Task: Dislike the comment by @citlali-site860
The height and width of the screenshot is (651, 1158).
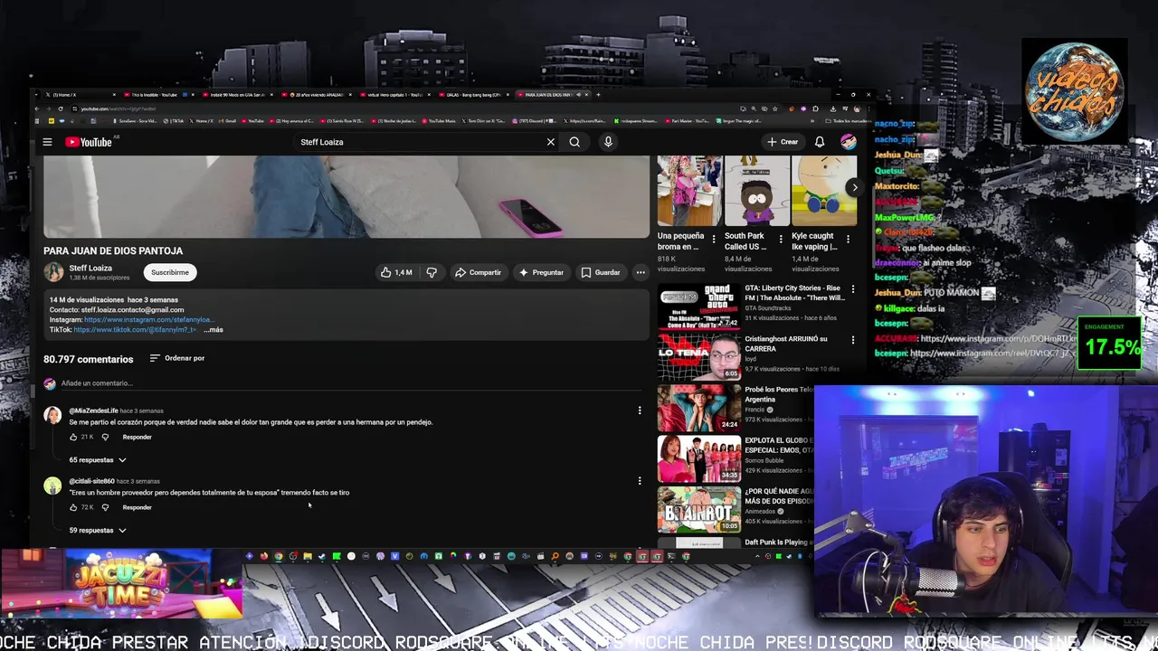Action: point(105,507)
